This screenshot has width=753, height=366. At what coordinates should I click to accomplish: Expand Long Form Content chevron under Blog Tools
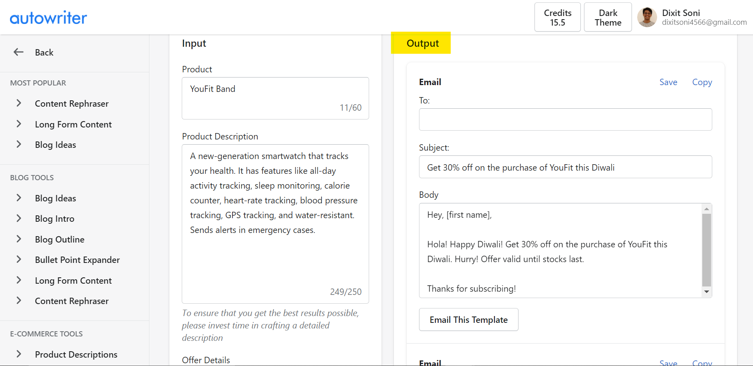[x=19, y=280]
